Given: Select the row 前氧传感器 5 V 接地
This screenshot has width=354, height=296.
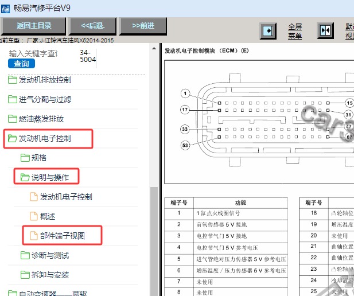Looking at the screenshot, I should tap(226, 225).
